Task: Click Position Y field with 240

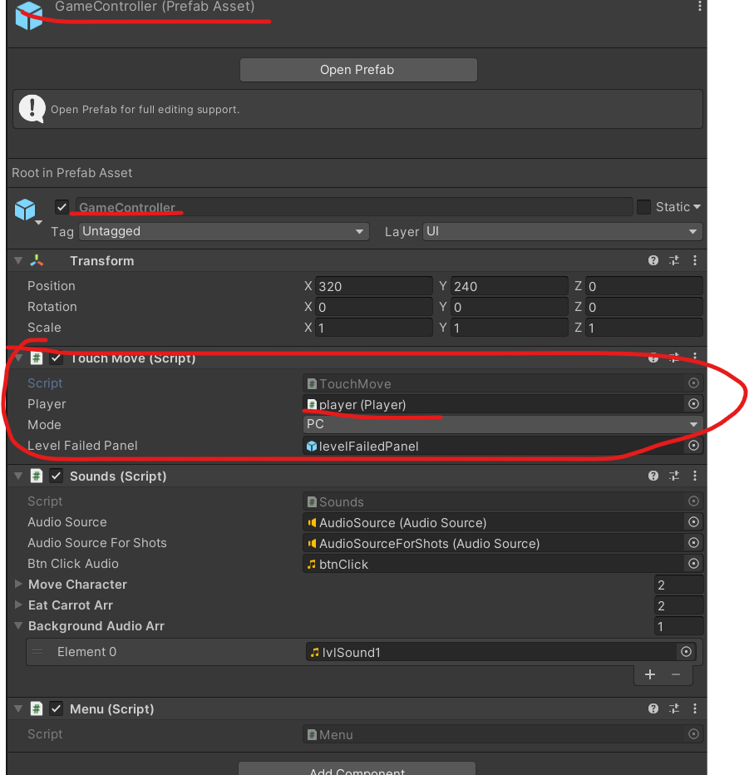Action: (509, 286)
